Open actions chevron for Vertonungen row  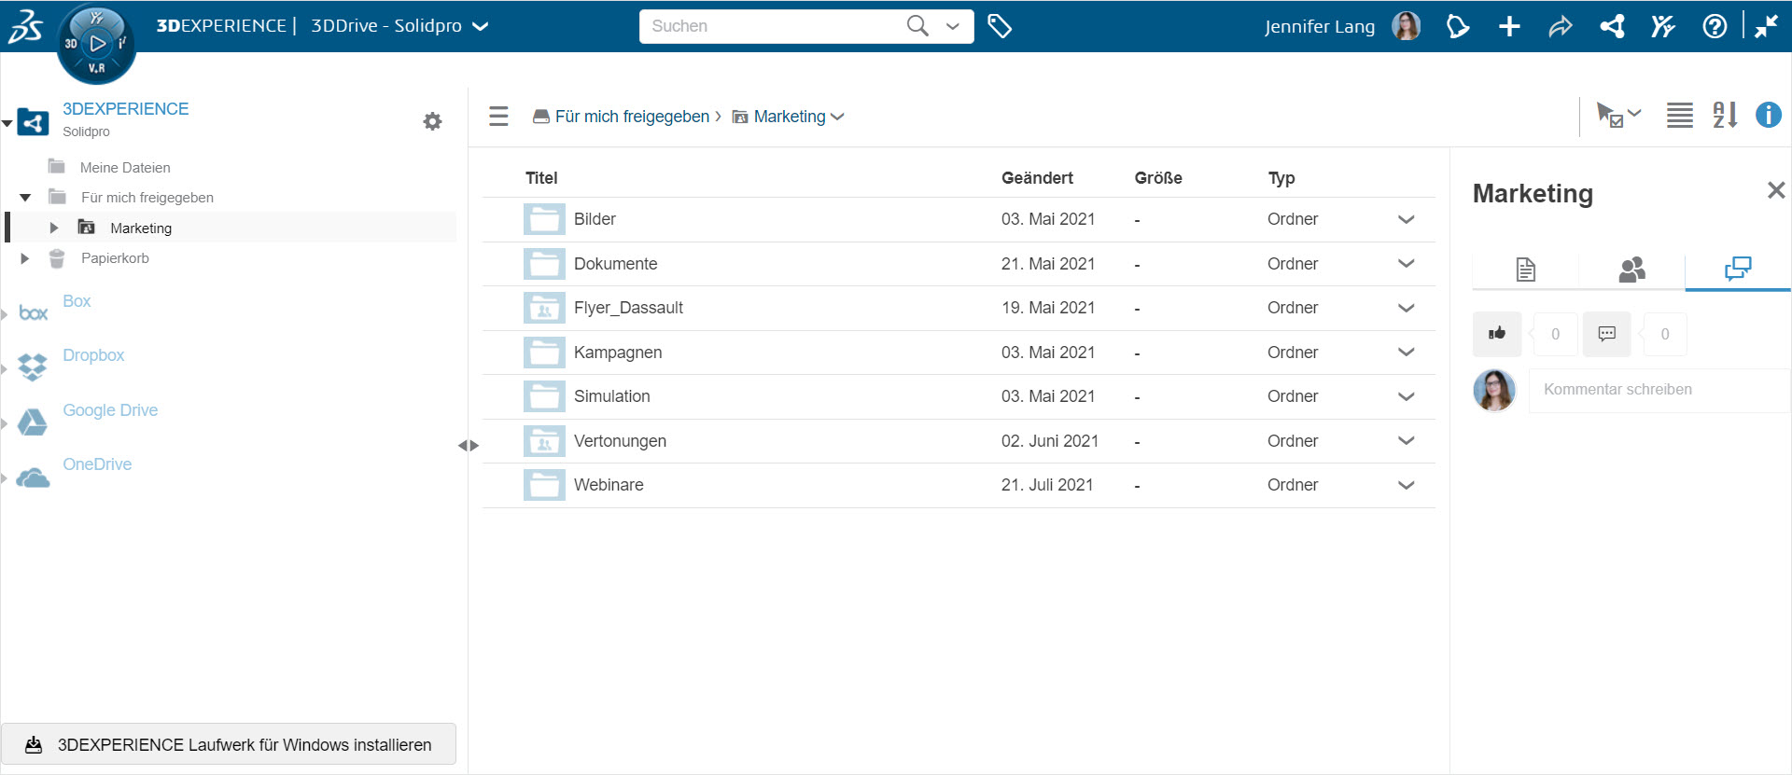pyautogui.click(x=1407, y=441)
